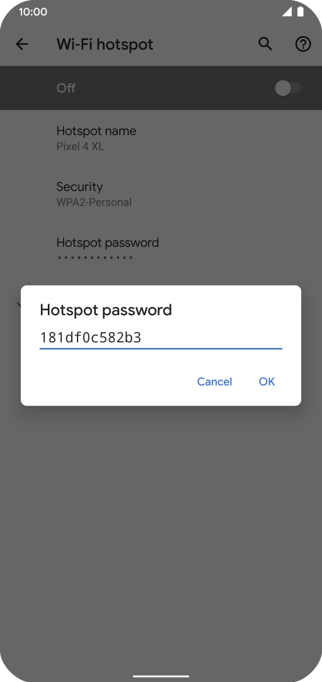Tap the home gesture navigation bar
322x682 pixels.
[x=161, y=676]
